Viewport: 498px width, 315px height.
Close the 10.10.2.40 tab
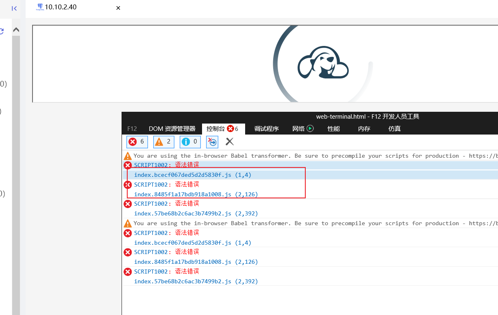[x=118, y=8]
